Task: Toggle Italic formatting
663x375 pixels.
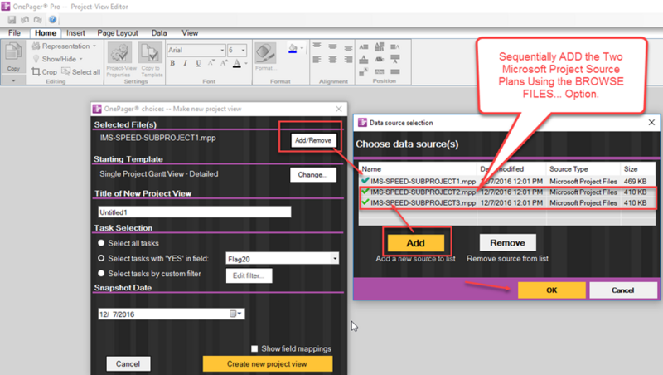Action: coord(185,63)
